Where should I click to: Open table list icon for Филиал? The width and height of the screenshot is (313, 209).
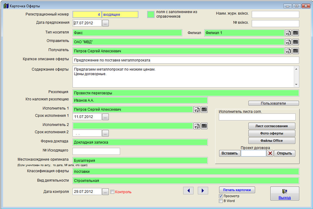[296, 33]
